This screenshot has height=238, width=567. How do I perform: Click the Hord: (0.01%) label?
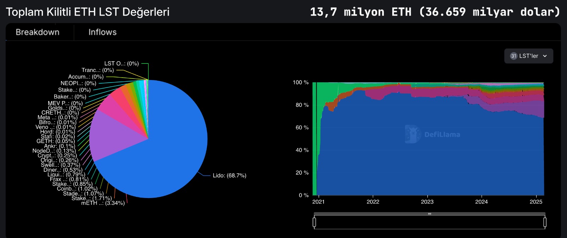pyautogui.click(x=57, y=132)
